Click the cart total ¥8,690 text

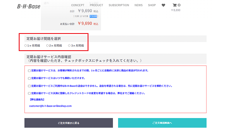176,10
